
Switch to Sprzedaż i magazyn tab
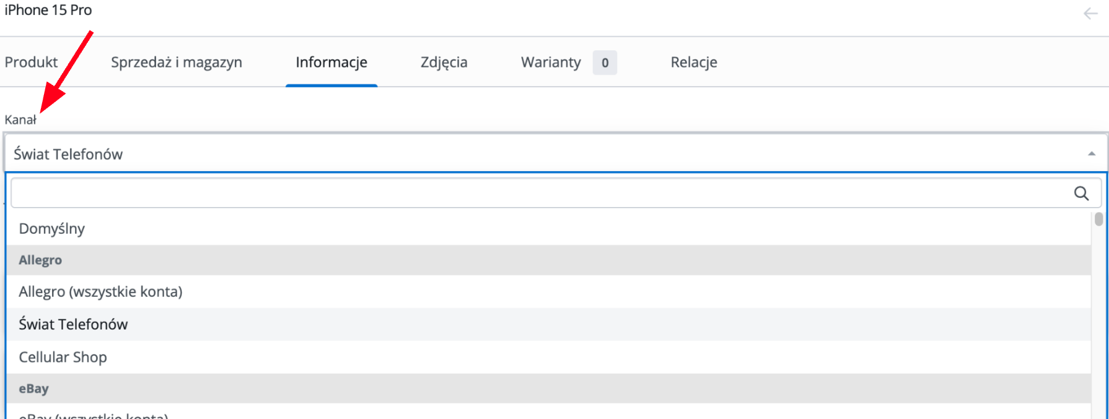177,62
